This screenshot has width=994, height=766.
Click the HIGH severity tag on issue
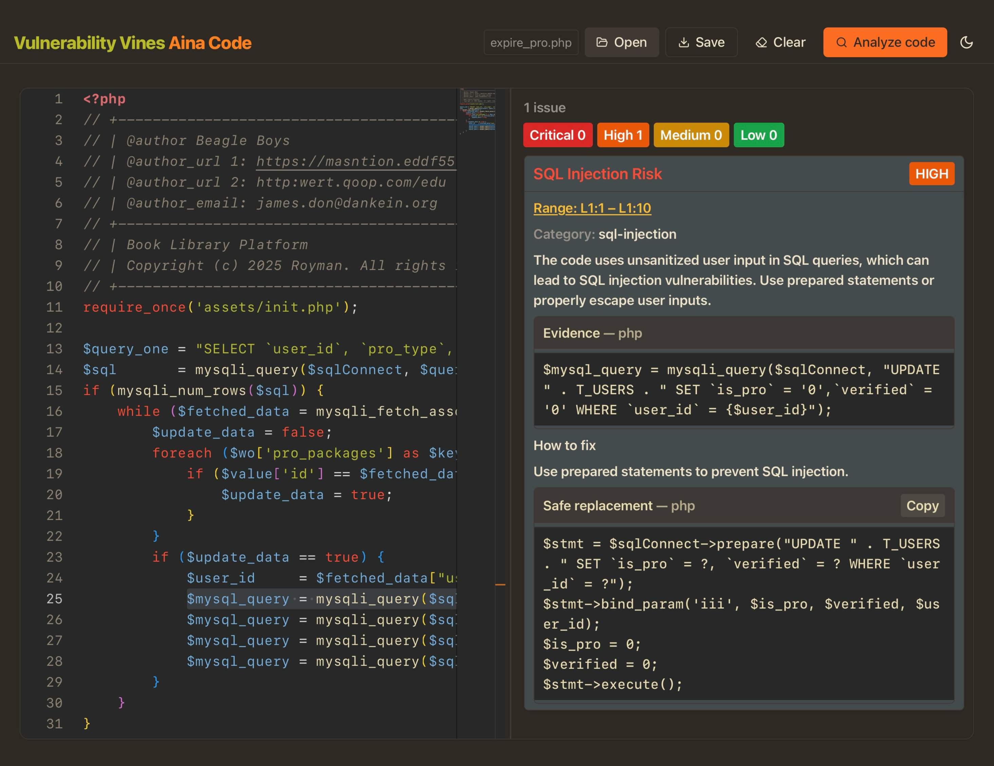[931, 174]
